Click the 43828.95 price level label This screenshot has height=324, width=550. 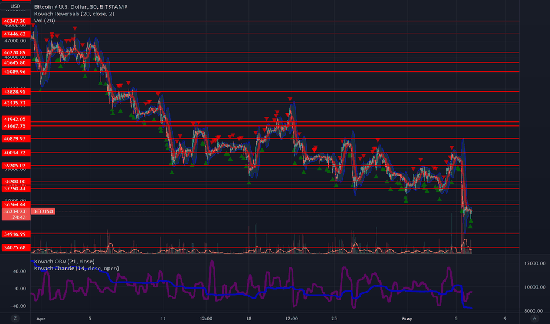16,92
